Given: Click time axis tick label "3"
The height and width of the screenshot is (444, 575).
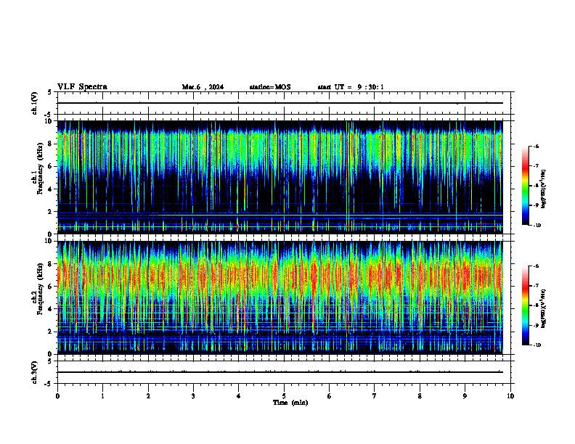Looking at the screenshot, I should [193, 396].
